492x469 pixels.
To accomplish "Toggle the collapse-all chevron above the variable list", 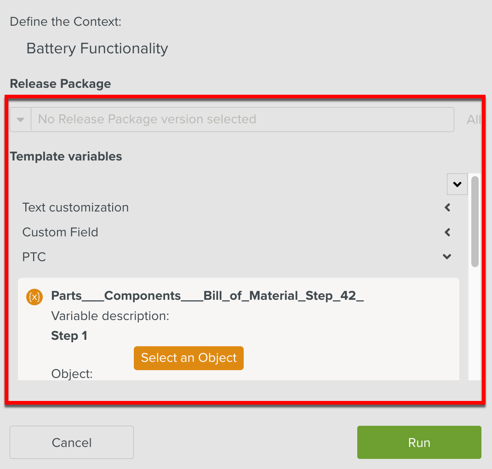I will 457,184.
